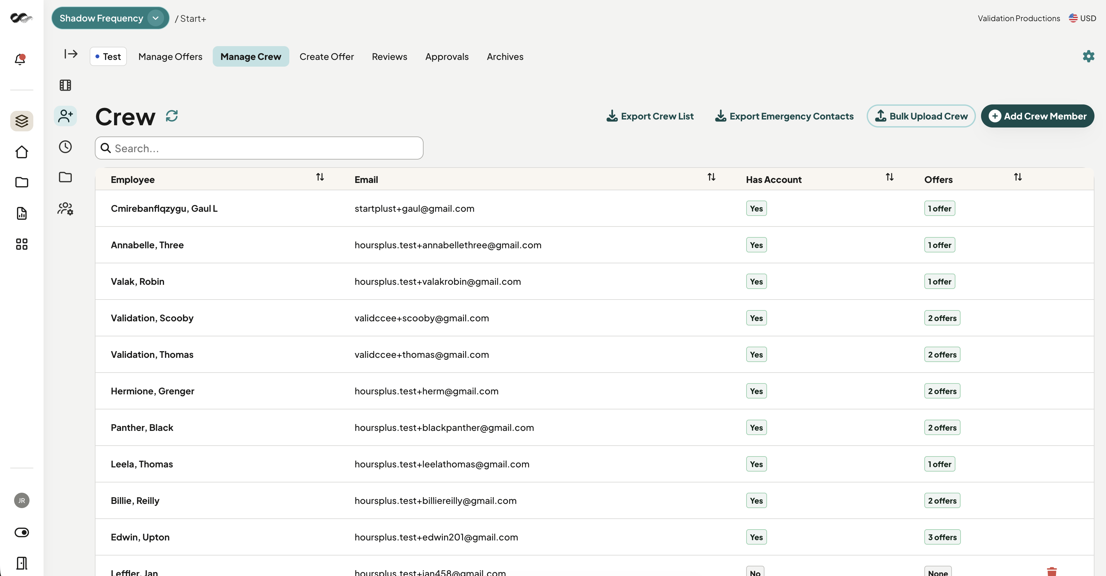Focus the crew Search field
The height and width of the screenshot is (576, 1106).
pos(259,148)
